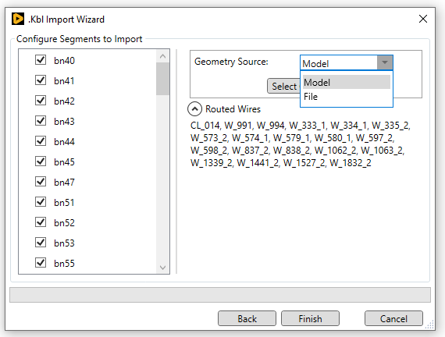445x337 pixels.
Task: Uncheck the bn43 segment checkbox
Action: [x=41, y=121]
